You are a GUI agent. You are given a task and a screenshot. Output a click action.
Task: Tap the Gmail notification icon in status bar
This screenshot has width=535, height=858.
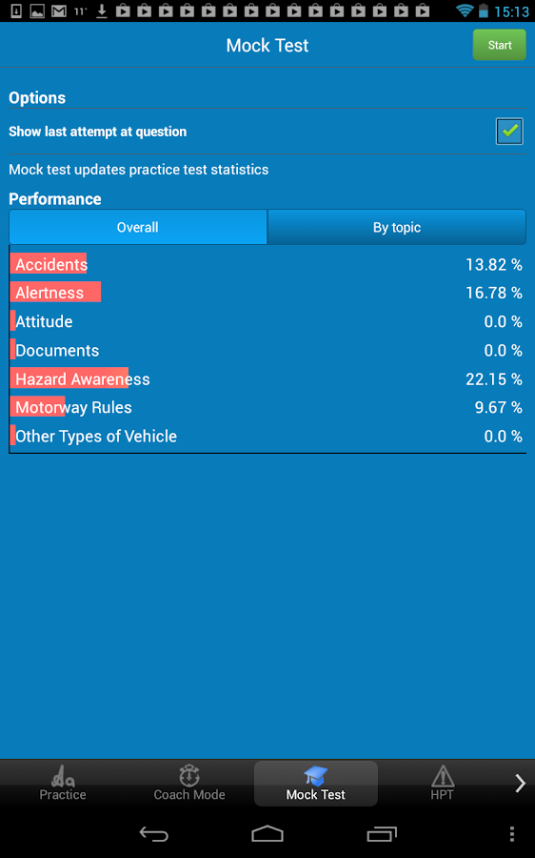coord(58,10)
